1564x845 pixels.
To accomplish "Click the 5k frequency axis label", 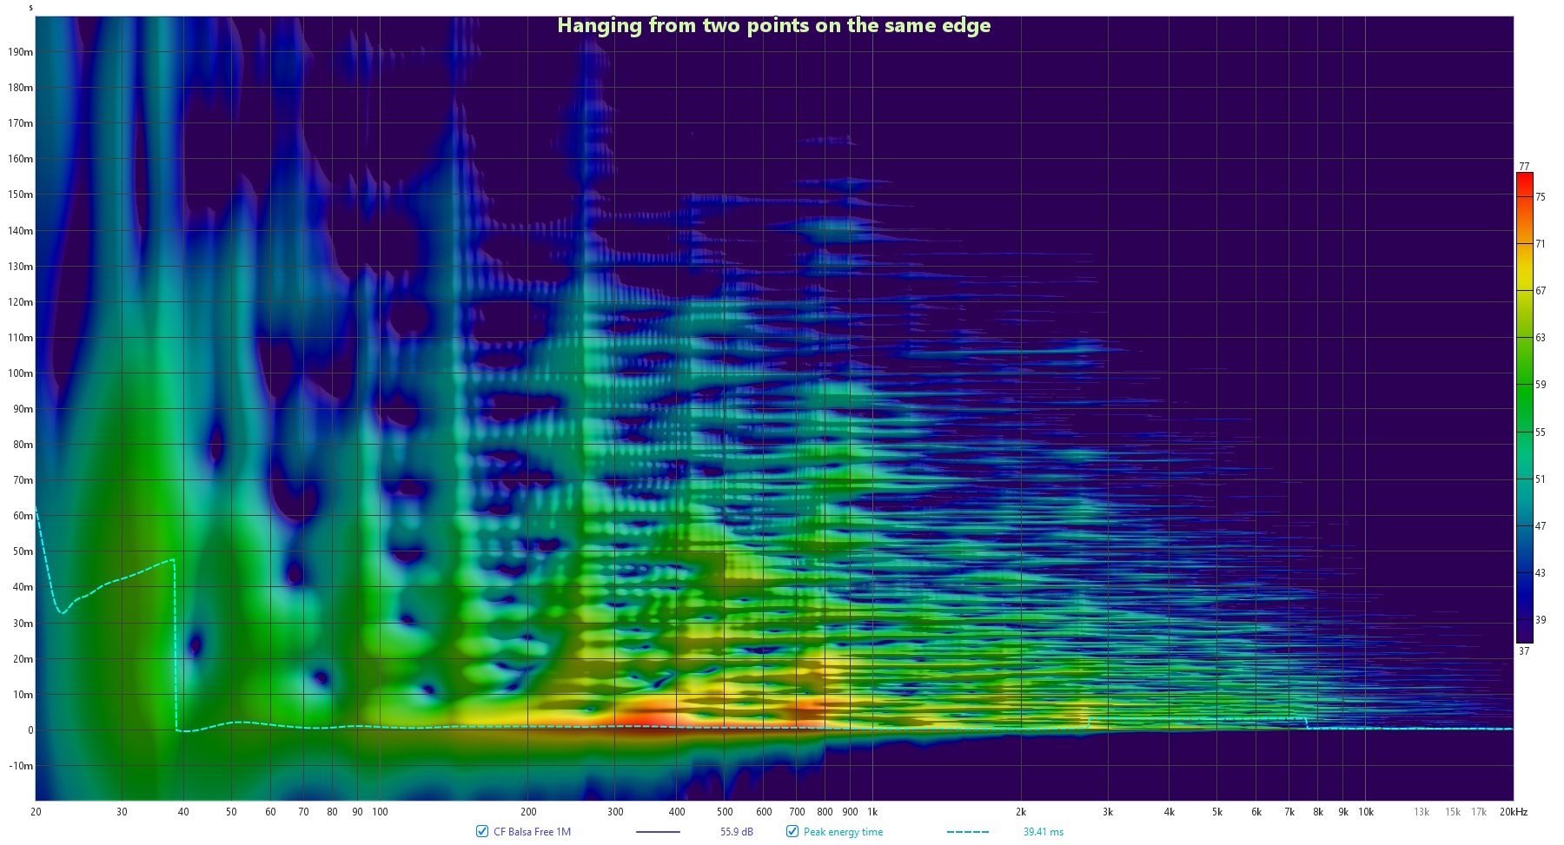I will (x=1217, y=812).
